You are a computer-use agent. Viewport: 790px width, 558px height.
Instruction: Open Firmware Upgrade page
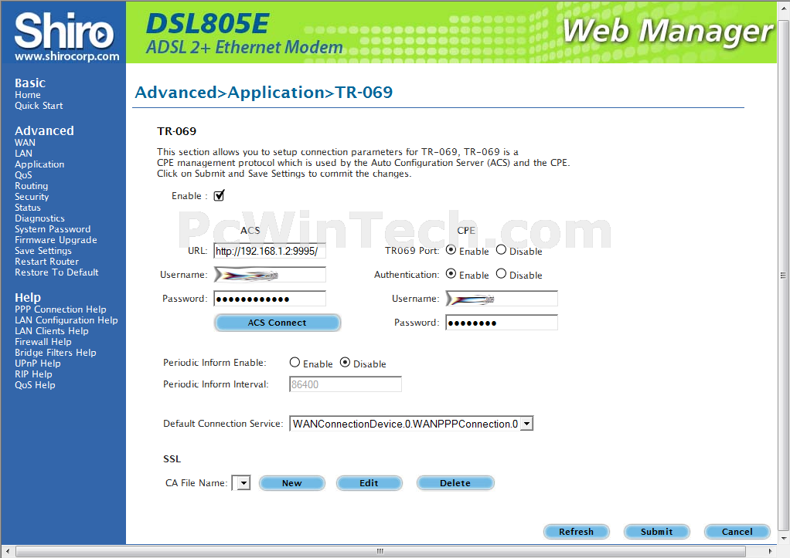point(56,240)
